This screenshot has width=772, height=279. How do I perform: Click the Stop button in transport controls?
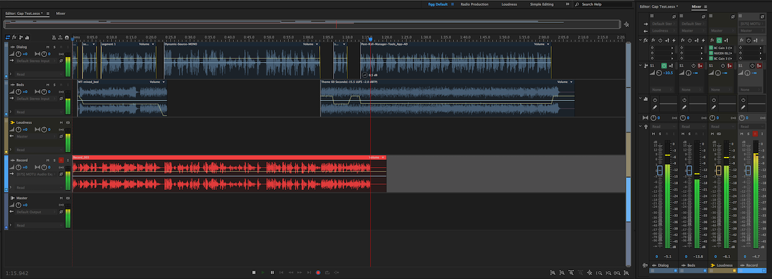pos(254,273)
